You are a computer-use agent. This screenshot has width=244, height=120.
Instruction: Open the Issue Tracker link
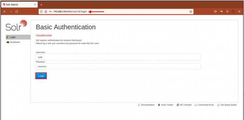point(165,105)
